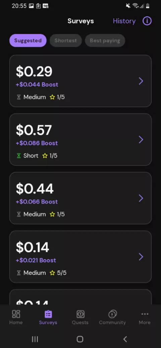The image size is (161, 348).
Task: Tap the info circle icon
Action: (147, 21)
